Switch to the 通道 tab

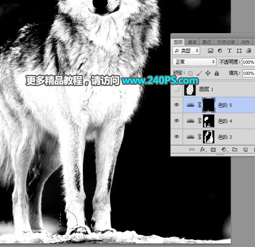[192, 42]
